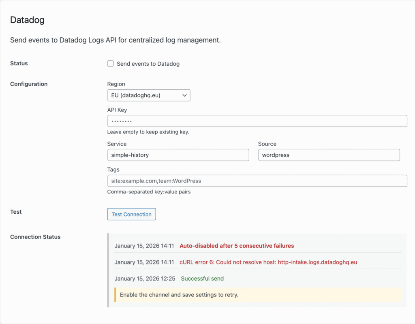The image size is (415, 324).
Task: Click the Tags field label
Action: pos(113,170)
